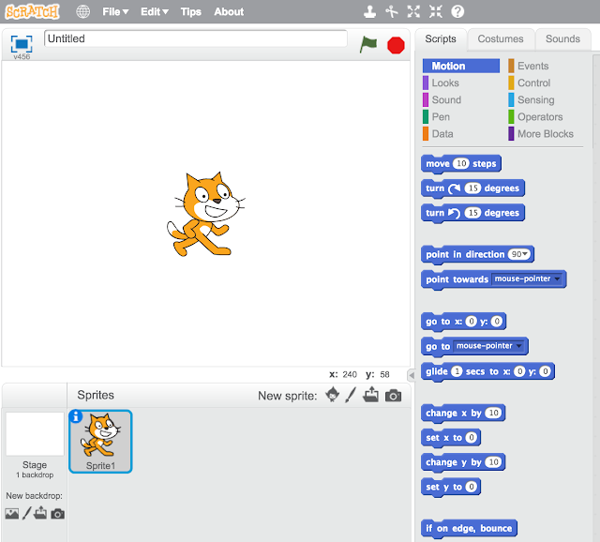Upload backdrop from file
Screen dimensions: 600x542
pyautogui.click(x=40, y=513)
